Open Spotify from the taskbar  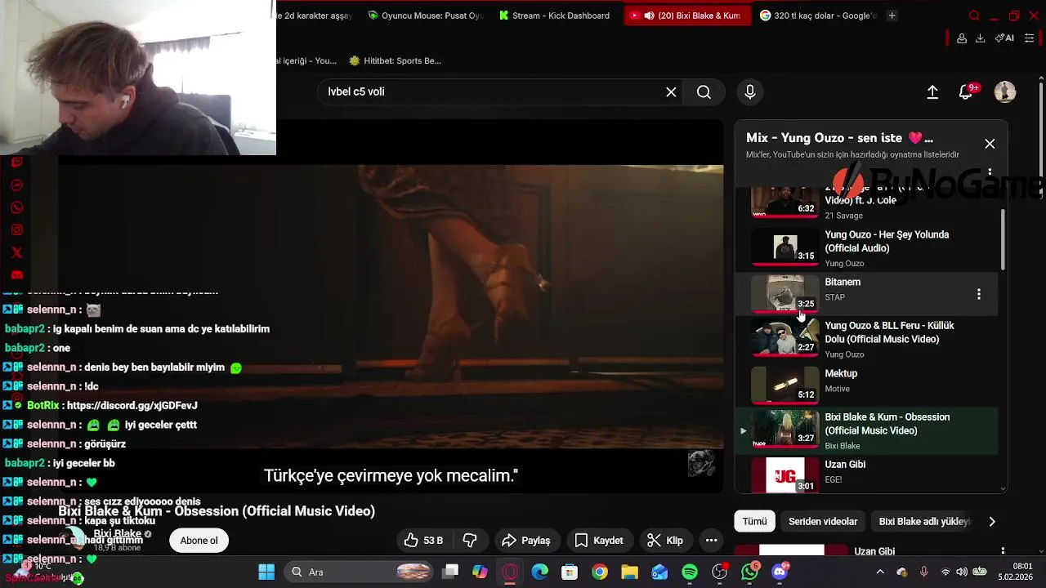click(690, 572)
